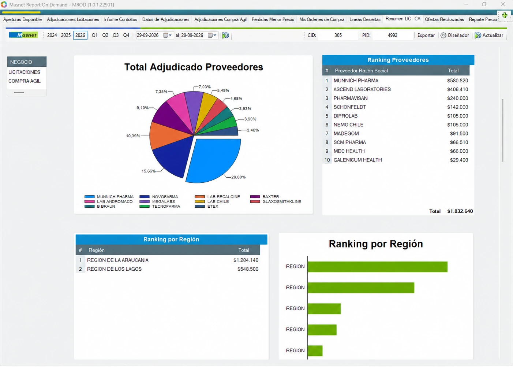The image size is (513, 367).
Task: Click the TECNOFARMA legend green swatch
Action: 145,207
